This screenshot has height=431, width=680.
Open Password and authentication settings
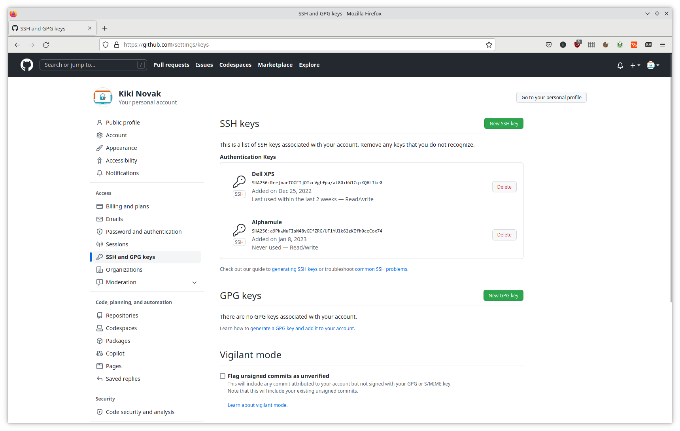tap(144, 232)
